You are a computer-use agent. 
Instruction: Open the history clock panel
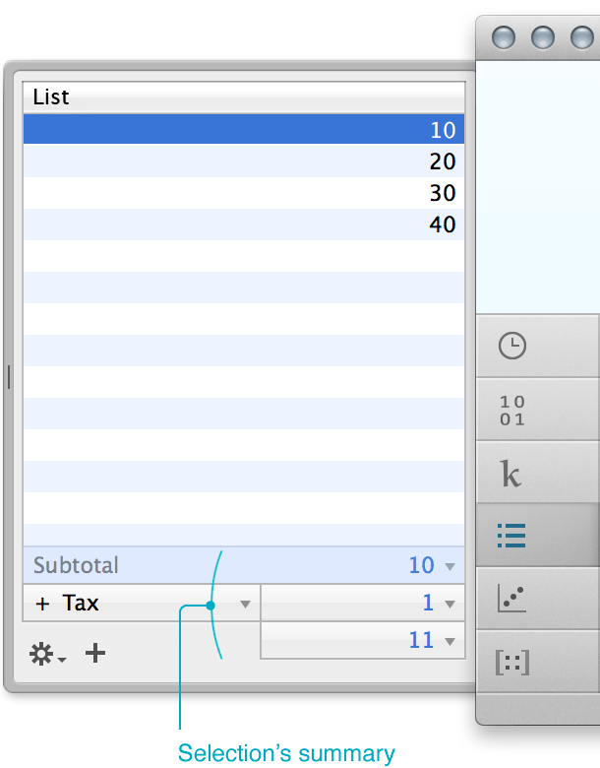pos(511,346)
